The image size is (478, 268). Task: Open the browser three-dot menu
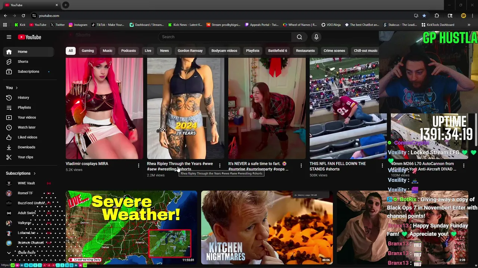pyautogui.click(x=472, y=16)
